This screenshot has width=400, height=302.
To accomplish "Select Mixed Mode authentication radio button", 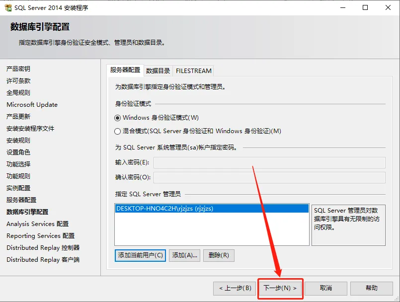I will click(117, 131).
